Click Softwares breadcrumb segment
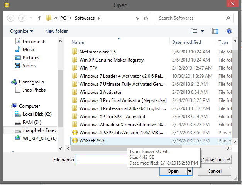242x185 pixels. tap(85, 18)
